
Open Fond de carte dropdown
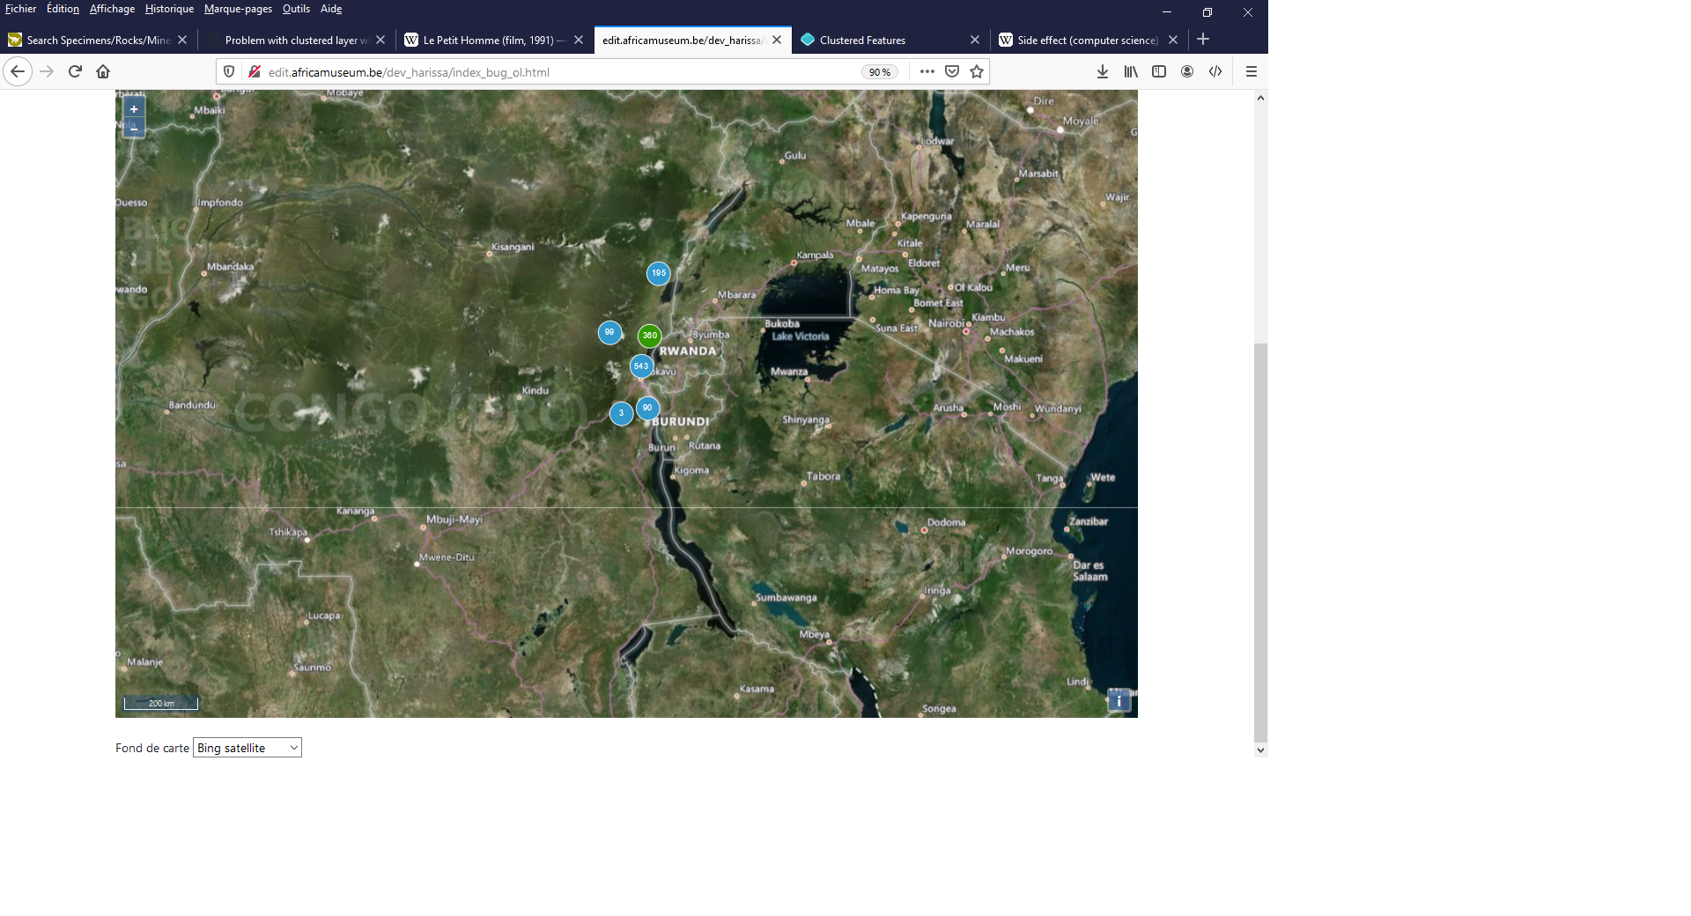click(247, 748)
